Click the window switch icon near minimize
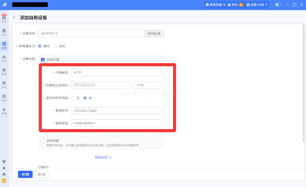This screenshot has height=187, width=306. 277,5
